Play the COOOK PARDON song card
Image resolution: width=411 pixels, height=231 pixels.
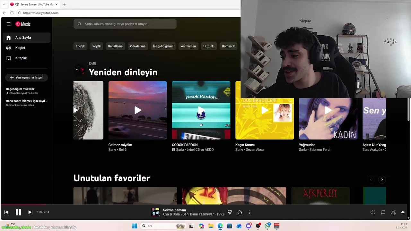201,110
